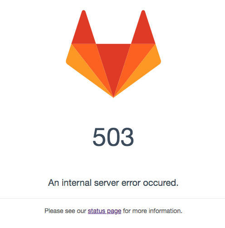
Task: Click the digit 5 in 503
Action: tap(99, 137)
